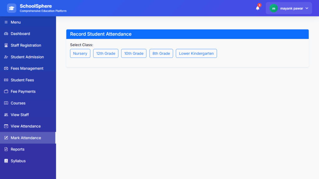Open Student Fees in sidebar
The image size is (319, 179).
coord(22,80)
